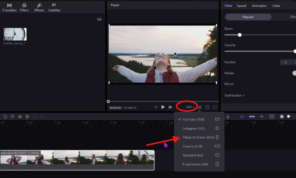Open the Filters panel

(24, 8)
